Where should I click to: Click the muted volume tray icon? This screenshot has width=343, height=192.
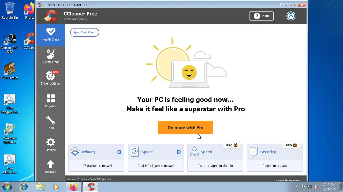click(x=316, y=187)
